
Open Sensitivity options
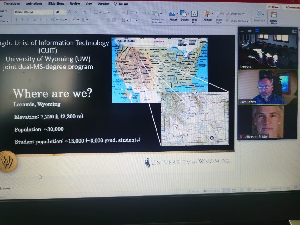(259, 17)
